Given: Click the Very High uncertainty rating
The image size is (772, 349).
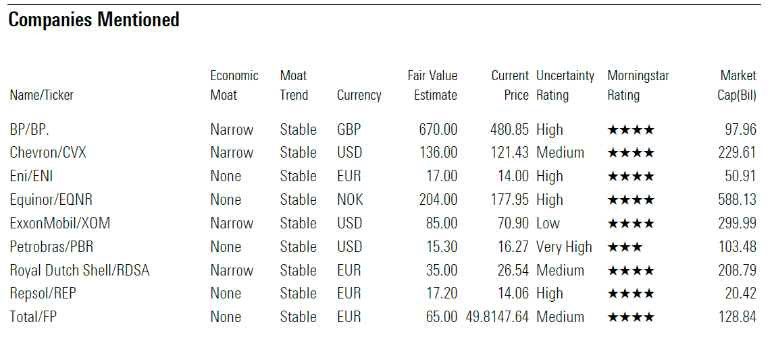Looking at the screenshot, I should pos(564,247).
